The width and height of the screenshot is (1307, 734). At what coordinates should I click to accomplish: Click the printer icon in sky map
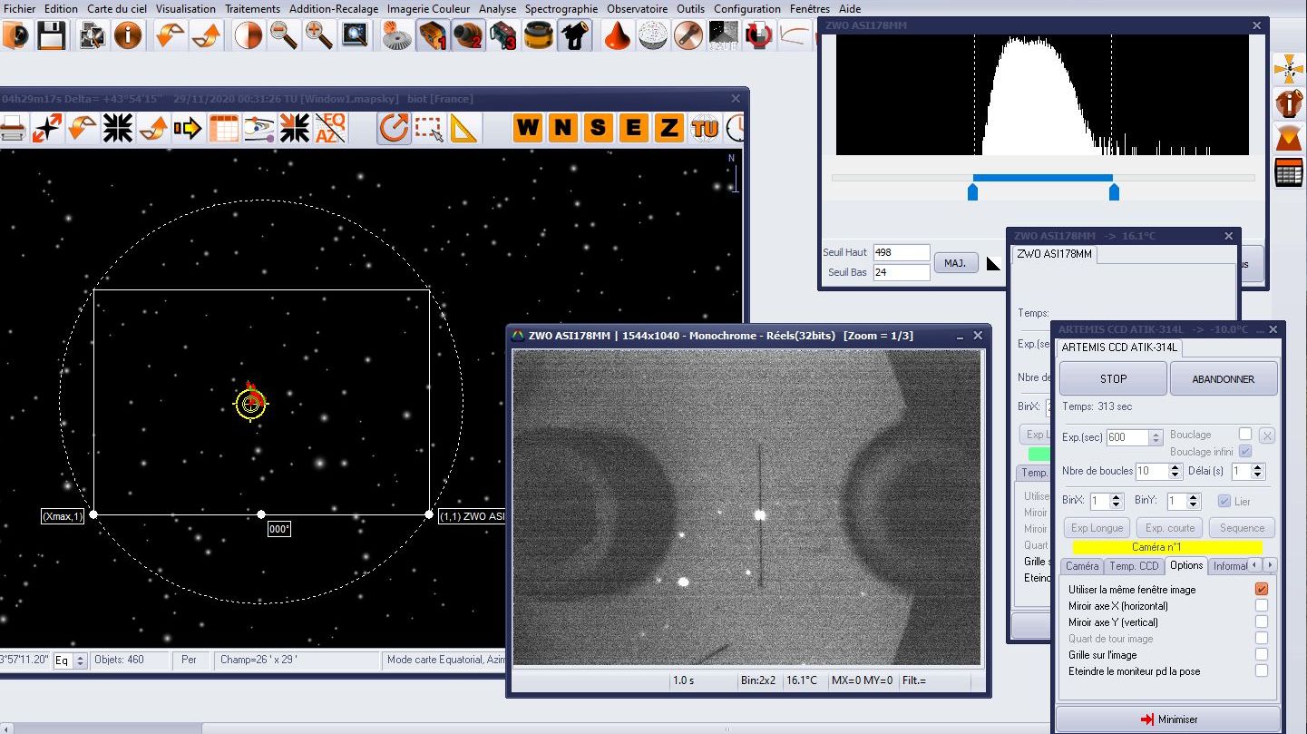coord(12,129)
